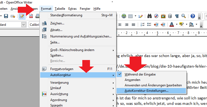Set justified paragraph alignment
Viewport: 207px width, 107px height.
point(133,24)
